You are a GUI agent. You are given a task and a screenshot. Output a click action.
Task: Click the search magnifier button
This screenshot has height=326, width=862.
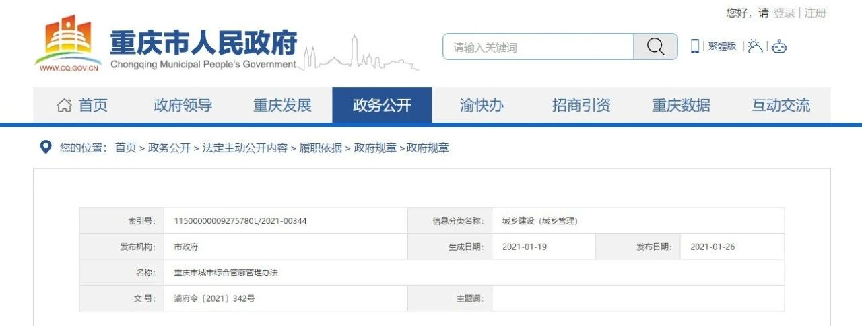click(655, 46)
